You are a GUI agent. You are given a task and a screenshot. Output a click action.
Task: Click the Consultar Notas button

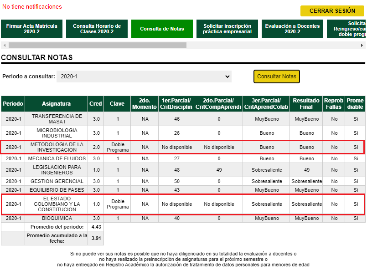[276, 76]
